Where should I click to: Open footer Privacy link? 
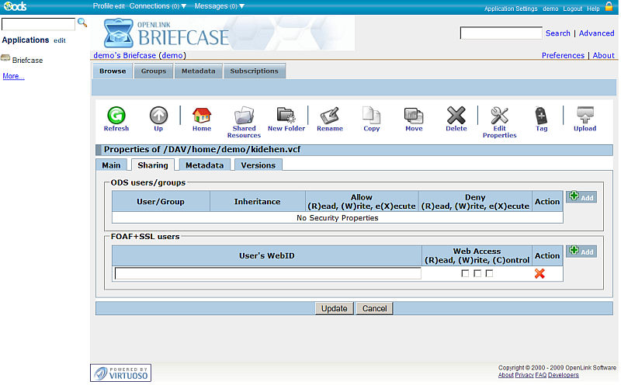pyautogui.click(x=525, y=375)
